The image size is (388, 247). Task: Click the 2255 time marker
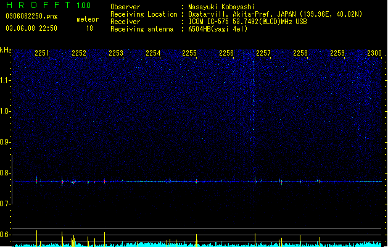pyautogui.click(x=189, y=53)
